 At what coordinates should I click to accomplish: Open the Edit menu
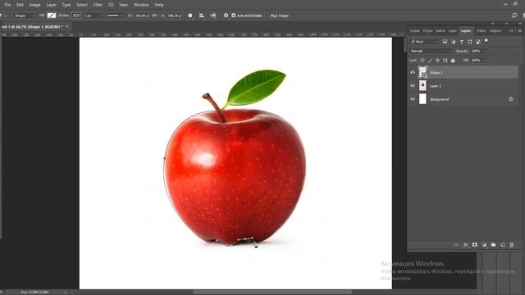20,5
